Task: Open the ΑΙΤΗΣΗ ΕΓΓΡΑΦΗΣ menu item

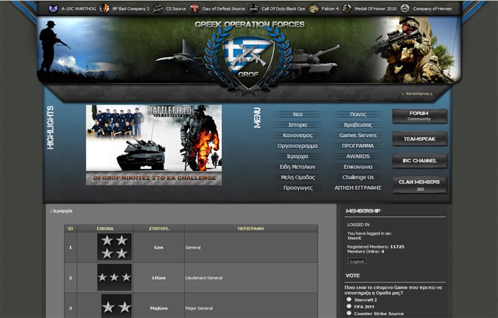Action: pyautogui.click(x=358, y=187)
